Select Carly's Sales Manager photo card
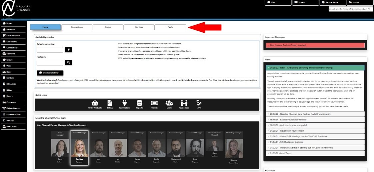The image size is (374, 172). pyautogui.click(x=60, y=147)
